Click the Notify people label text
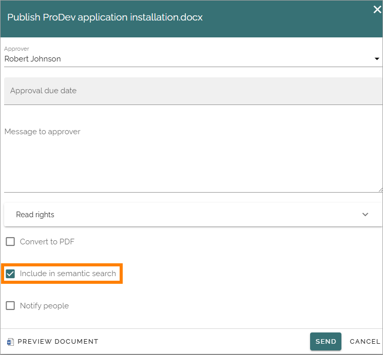The height and width of the screenshot is (355, 383). click(45, 306)
